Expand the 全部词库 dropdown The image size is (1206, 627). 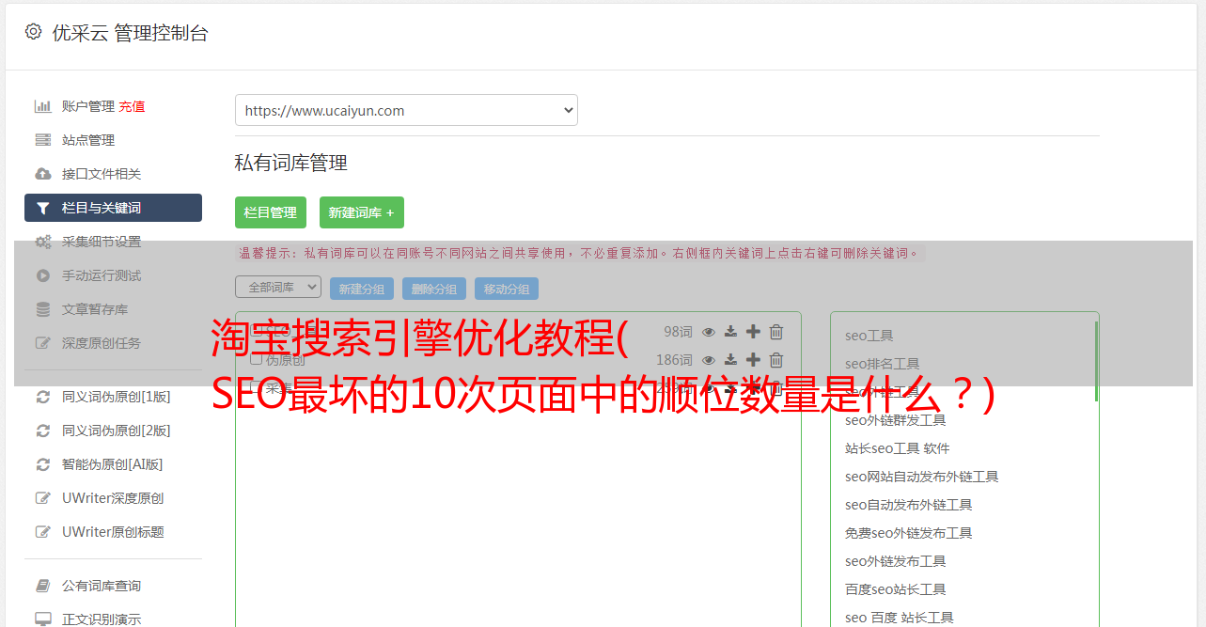[278, 287]
